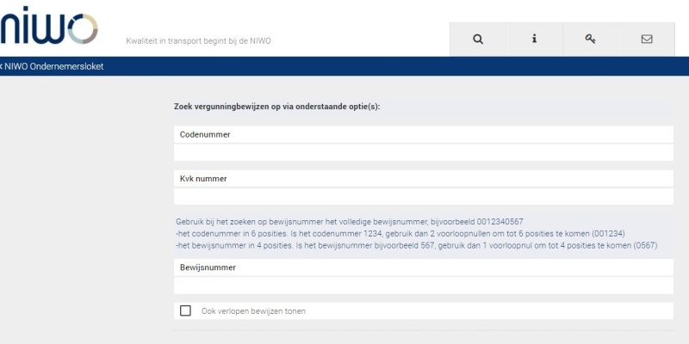Click the 'Zoek vergunningbewijzen op' heading
Viewport: 689px width, 344px height.
276,107
